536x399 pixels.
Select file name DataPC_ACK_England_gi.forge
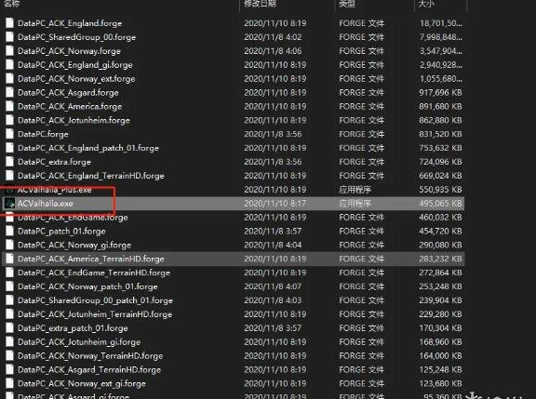[74, 65]
